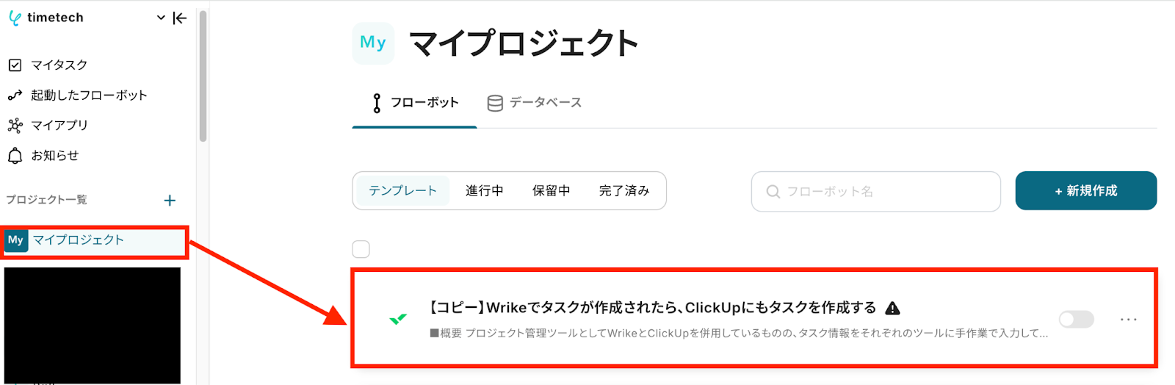1175x385 pixels.
Task: Add a project with the plus icon
Action: coord(170,201)
